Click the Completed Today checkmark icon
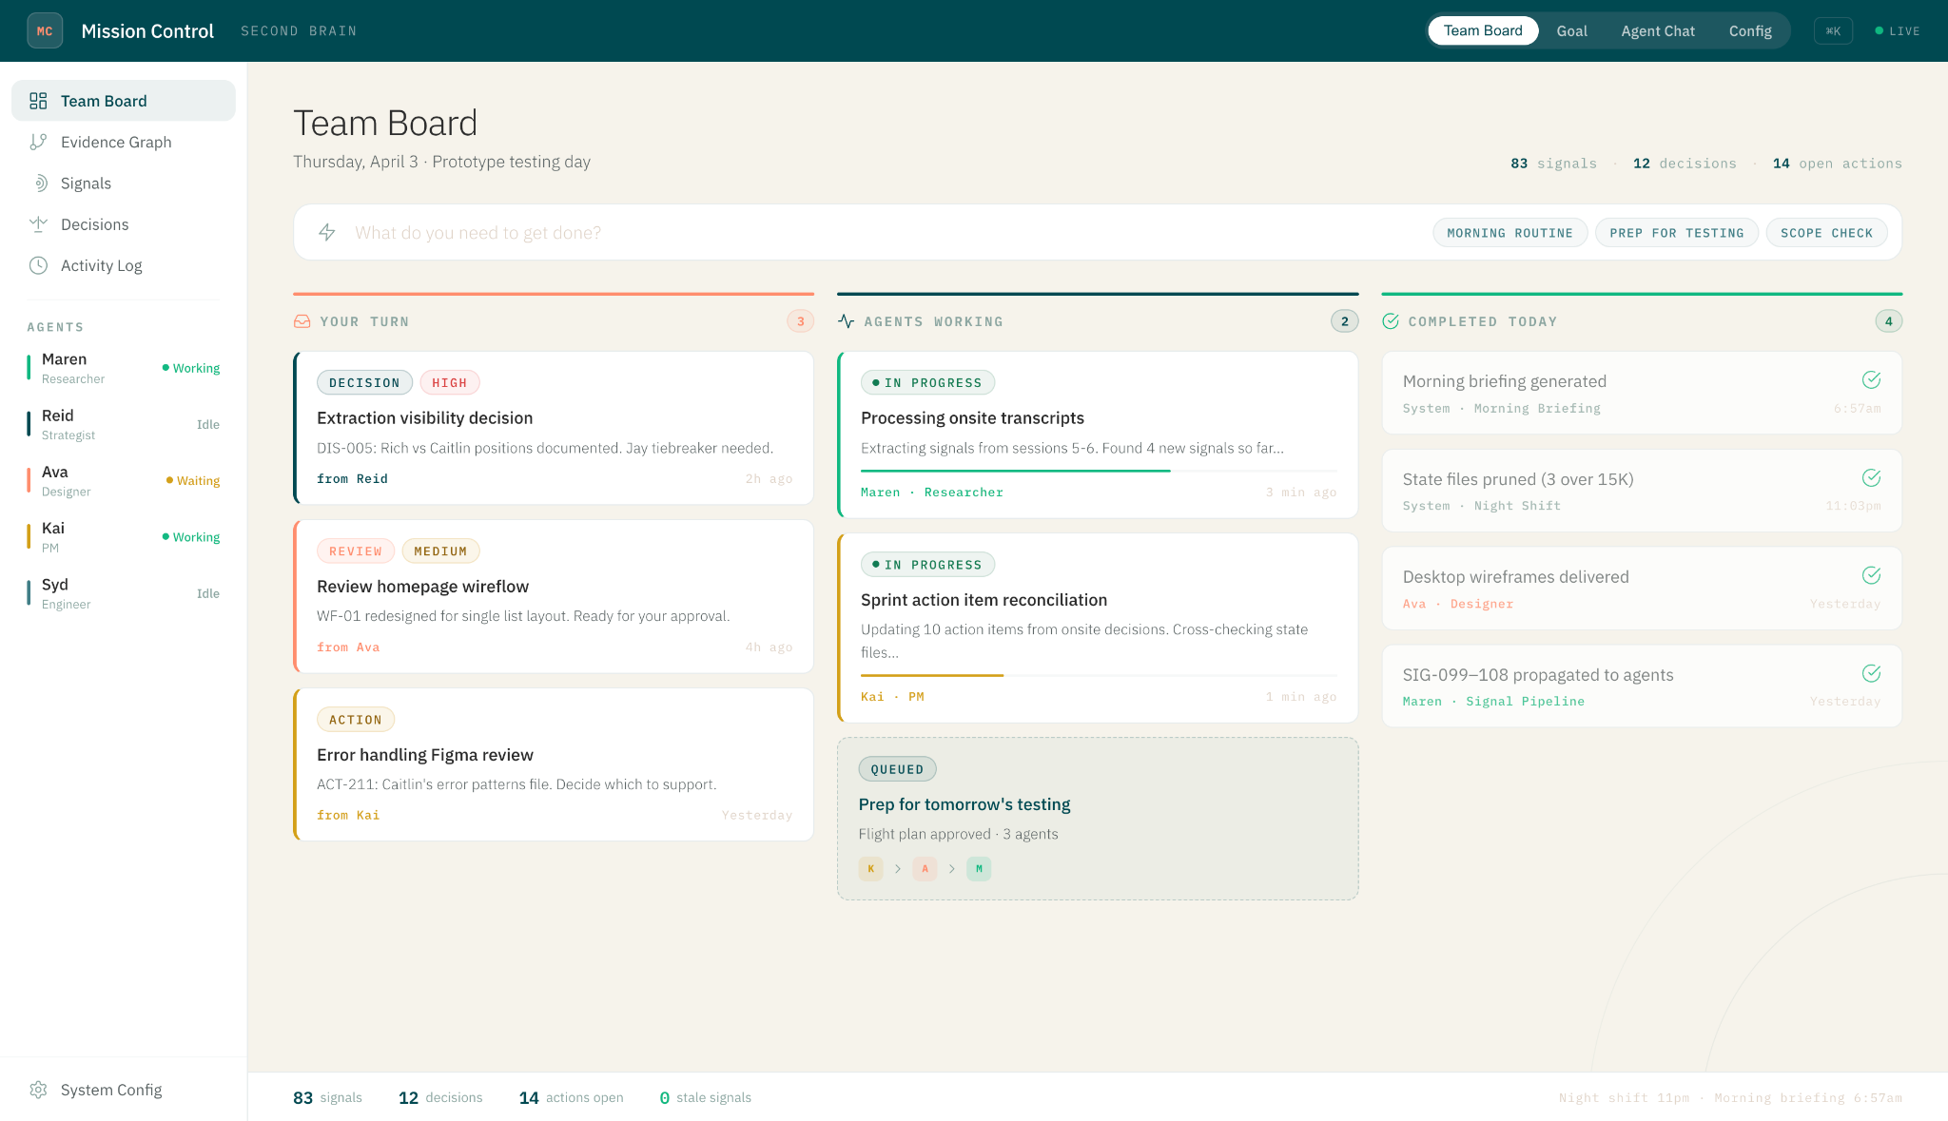 tap(1391, 321)
